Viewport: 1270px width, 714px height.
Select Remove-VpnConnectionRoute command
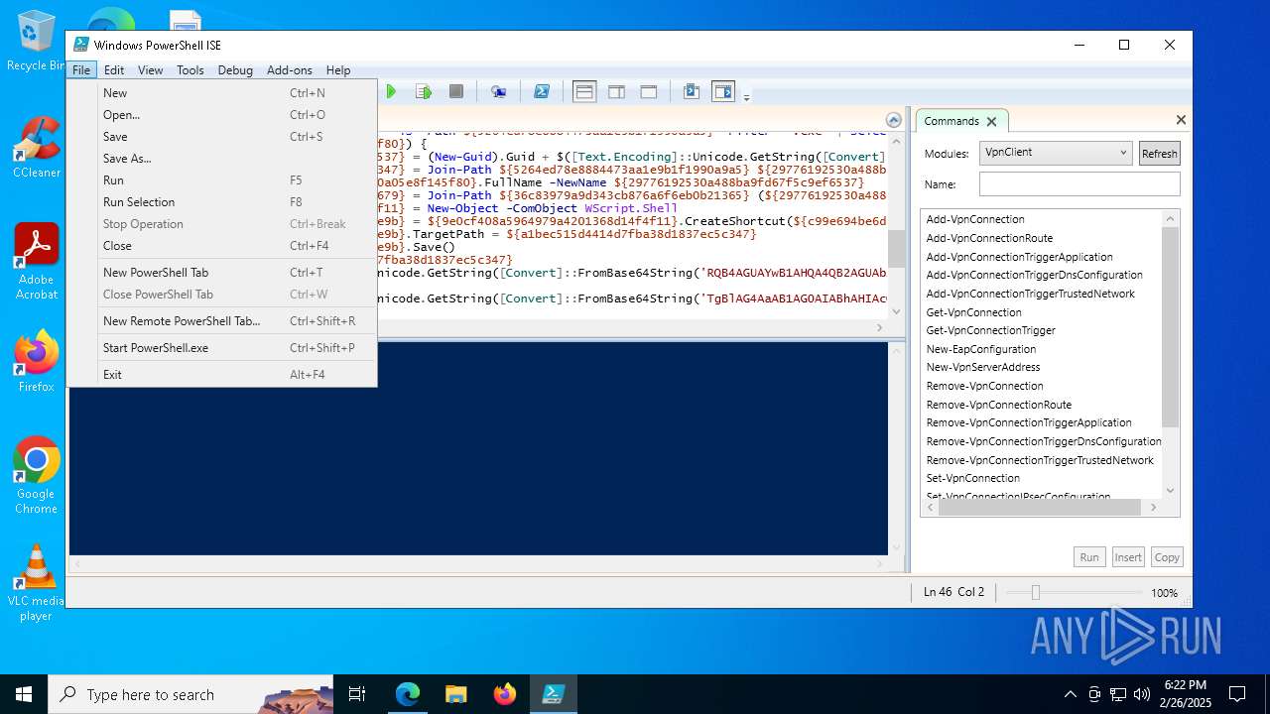(998, 405)
